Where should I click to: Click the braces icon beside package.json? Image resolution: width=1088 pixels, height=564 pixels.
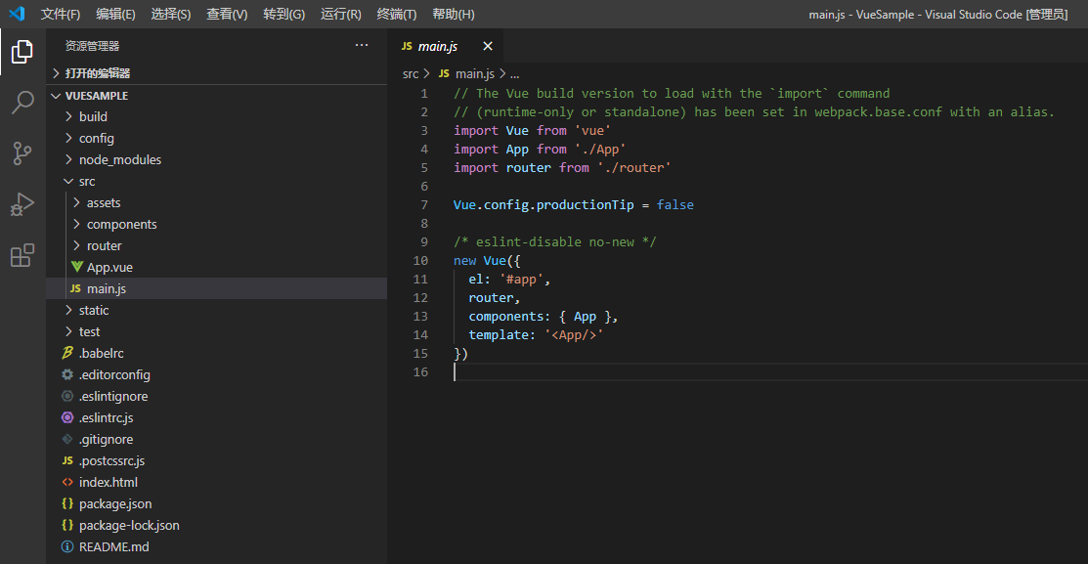point(67,503)
